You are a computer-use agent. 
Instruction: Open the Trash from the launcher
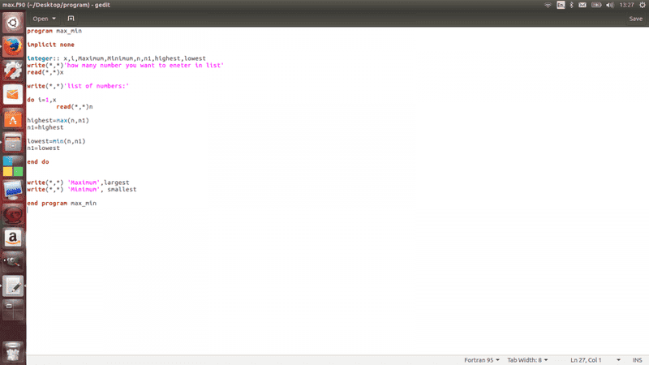[x=13, y=352]
